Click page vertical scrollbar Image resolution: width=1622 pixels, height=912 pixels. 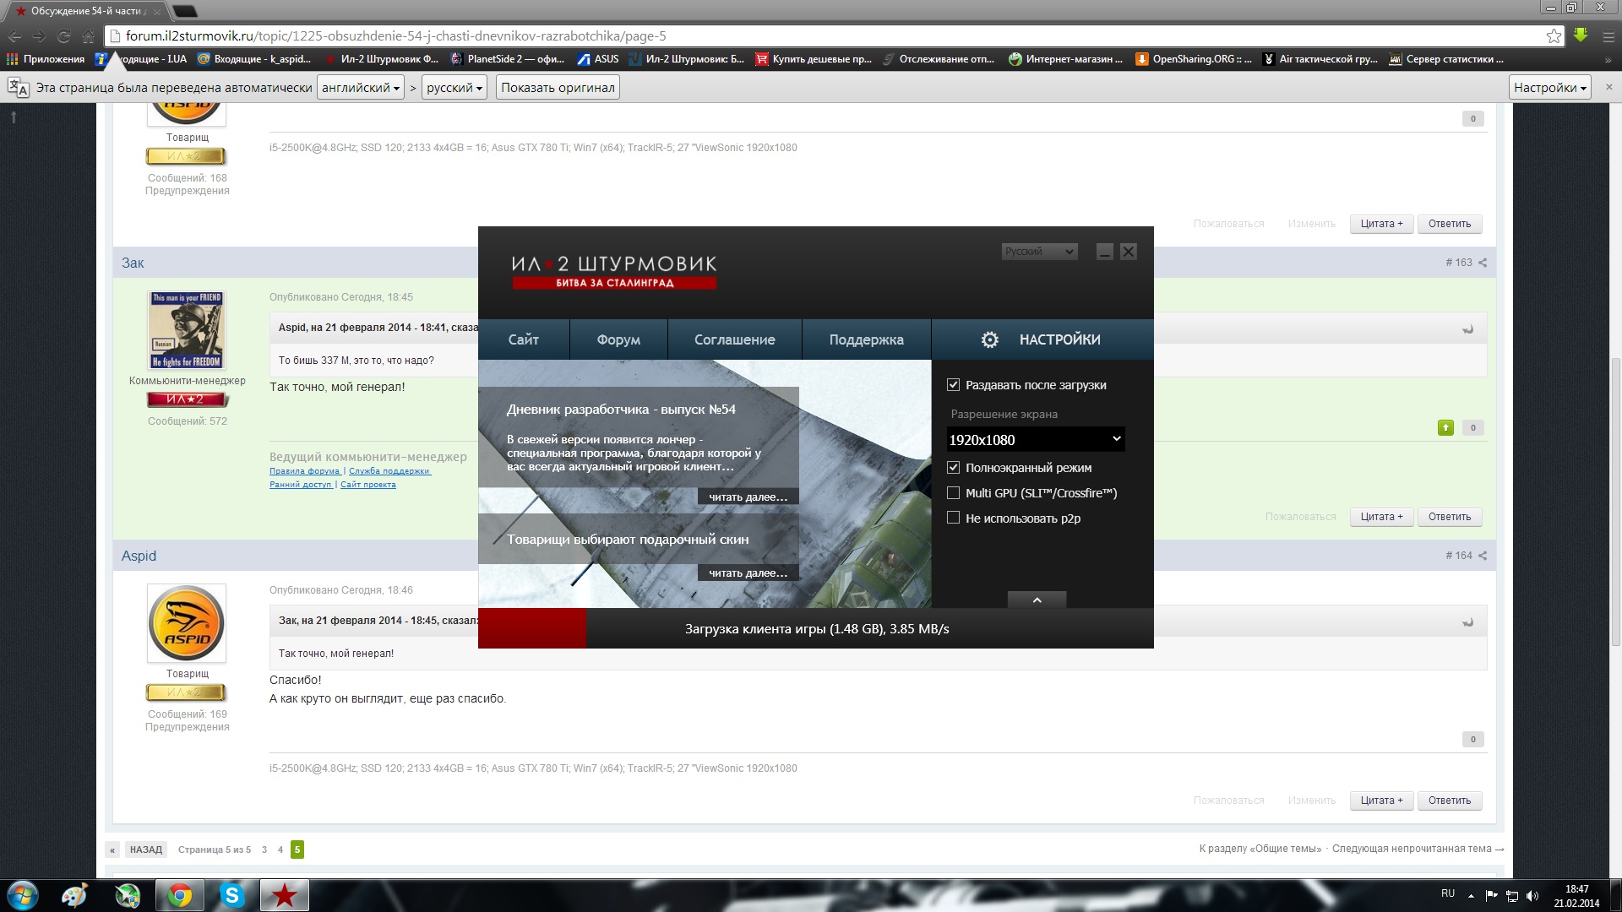point(1615,502)
